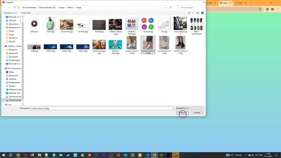
Task: Select fon.jpg white sneaker image
Action: pos(164,25)
